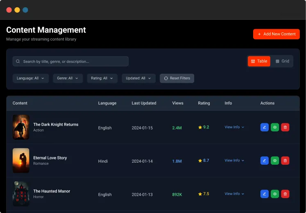This screenshot has width=306, height=213.
Task: Click the Rating column header
Action: click(204, 103)
